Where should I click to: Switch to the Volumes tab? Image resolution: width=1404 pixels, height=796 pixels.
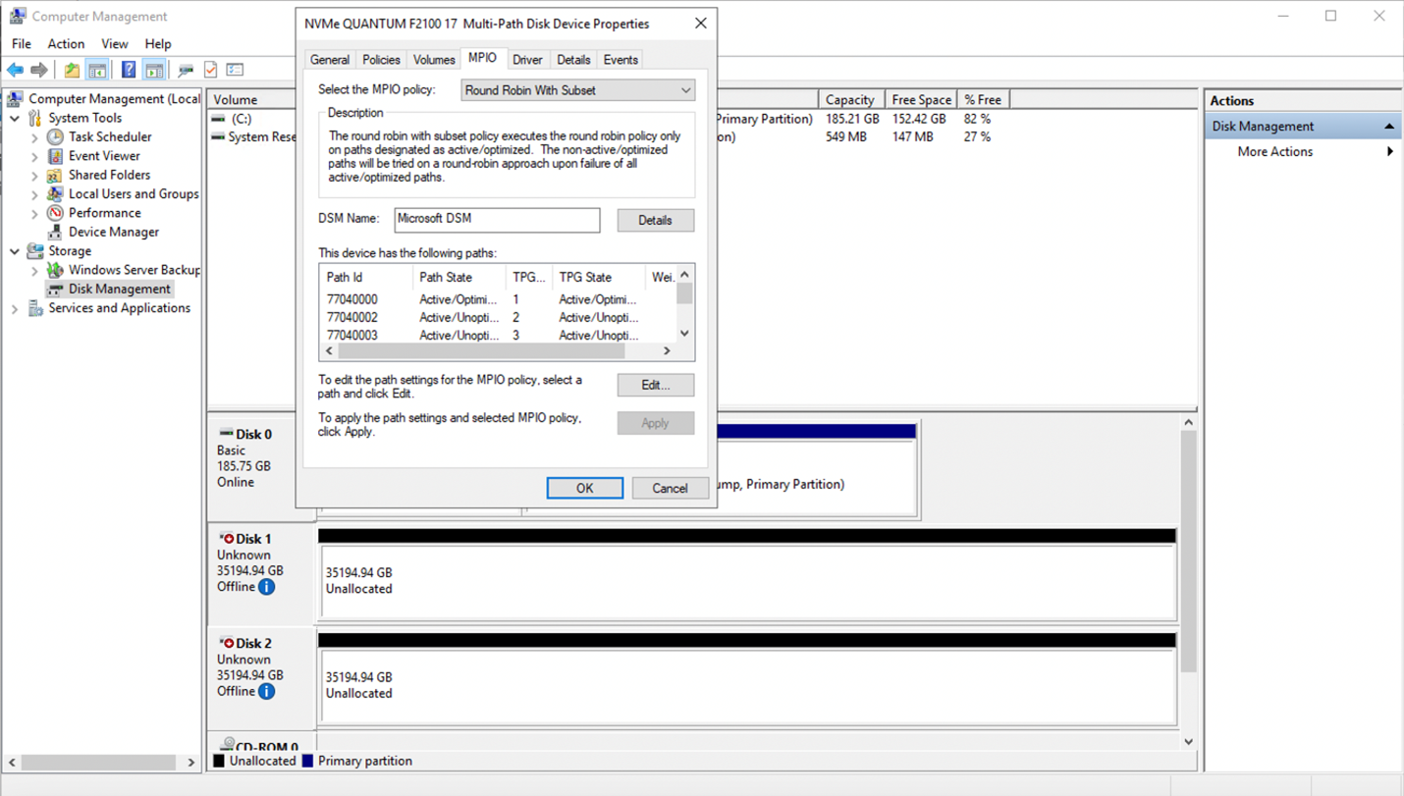[434, 60]
